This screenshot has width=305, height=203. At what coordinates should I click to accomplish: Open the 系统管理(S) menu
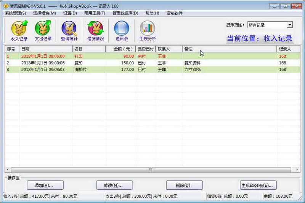15,13
